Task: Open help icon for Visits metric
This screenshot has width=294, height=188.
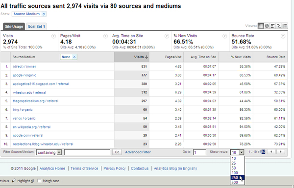Action: (53, 36)
